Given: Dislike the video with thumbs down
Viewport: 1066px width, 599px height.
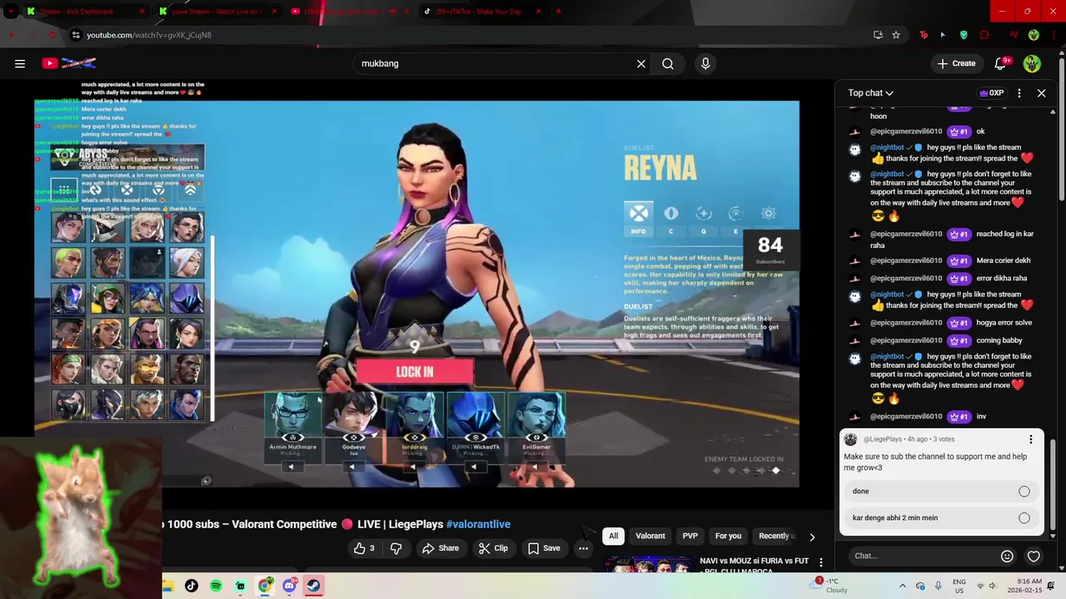Looking at the screenshot, I should 396,548.
